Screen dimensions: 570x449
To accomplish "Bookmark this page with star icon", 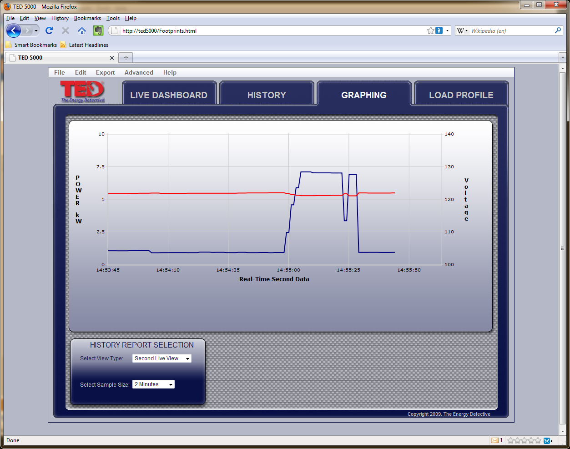I will point(431,30).
